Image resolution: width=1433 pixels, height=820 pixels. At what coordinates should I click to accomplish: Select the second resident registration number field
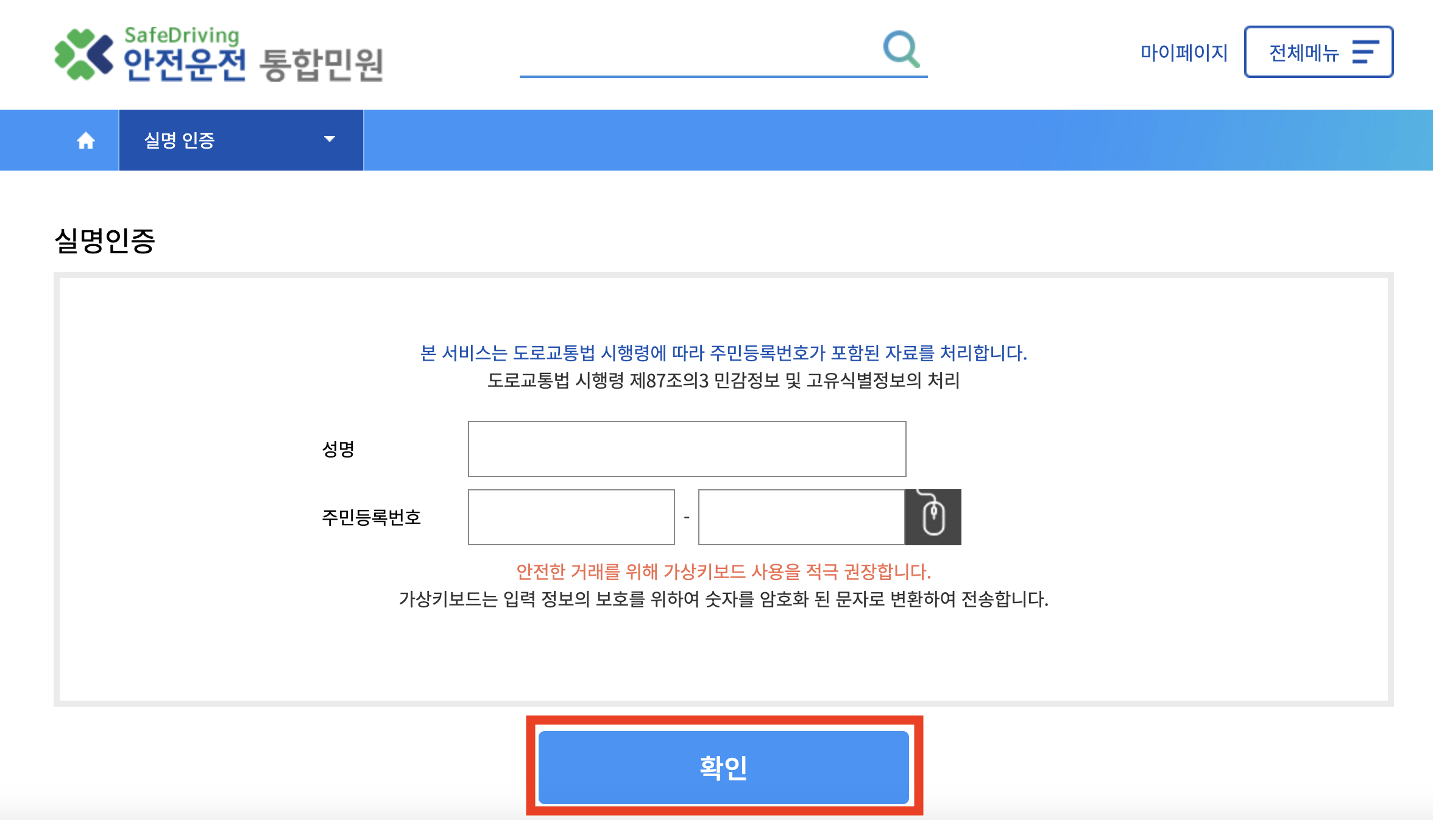(801, 517)
